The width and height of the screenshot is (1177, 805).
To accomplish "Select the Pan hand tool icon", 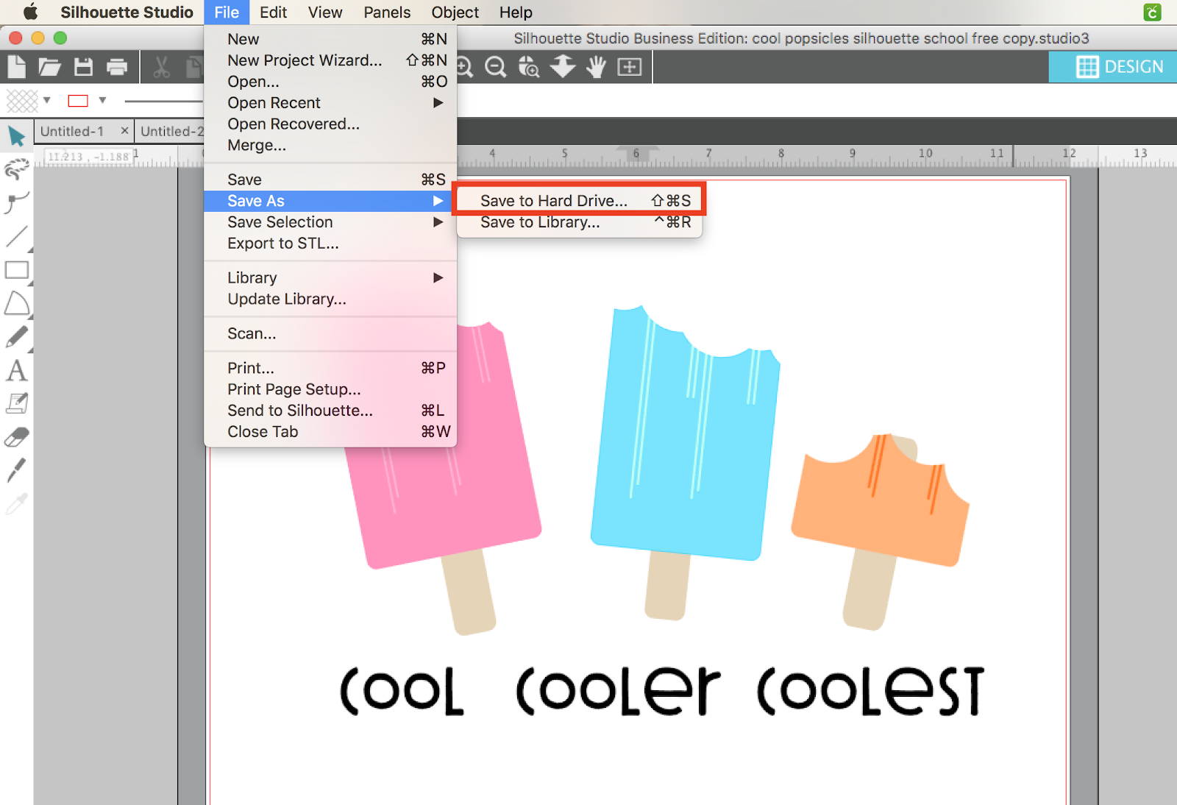I will click(x=596, y=67).
